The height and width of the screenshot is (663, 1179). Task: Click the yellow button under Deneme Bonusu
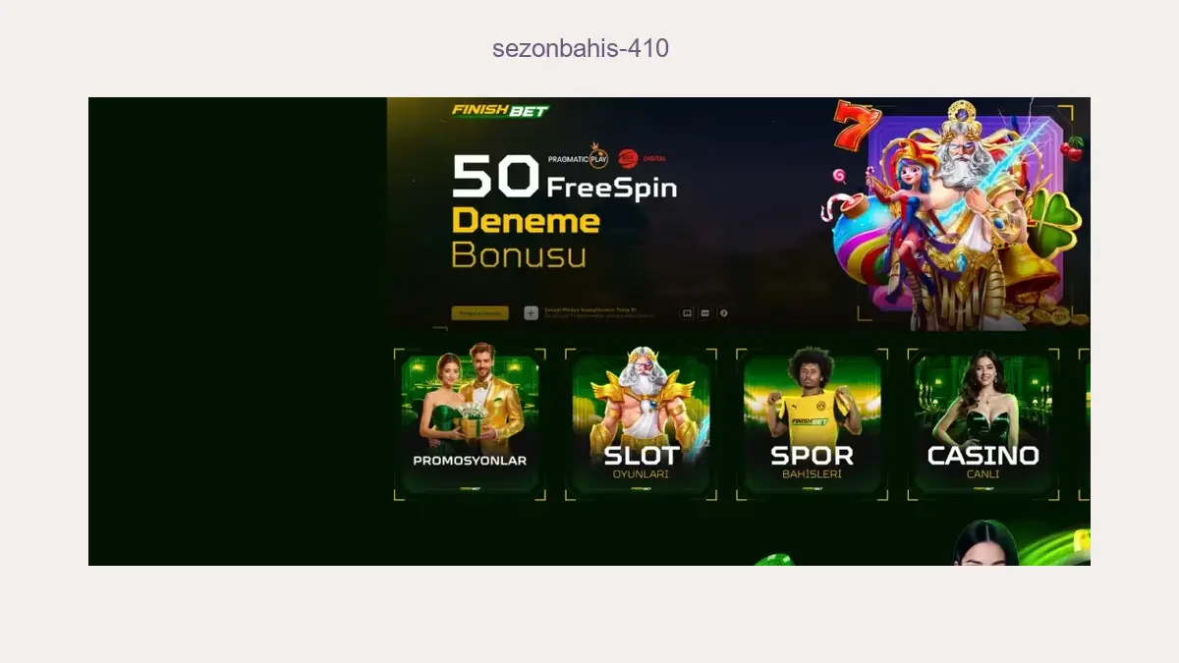coord(479,313)
